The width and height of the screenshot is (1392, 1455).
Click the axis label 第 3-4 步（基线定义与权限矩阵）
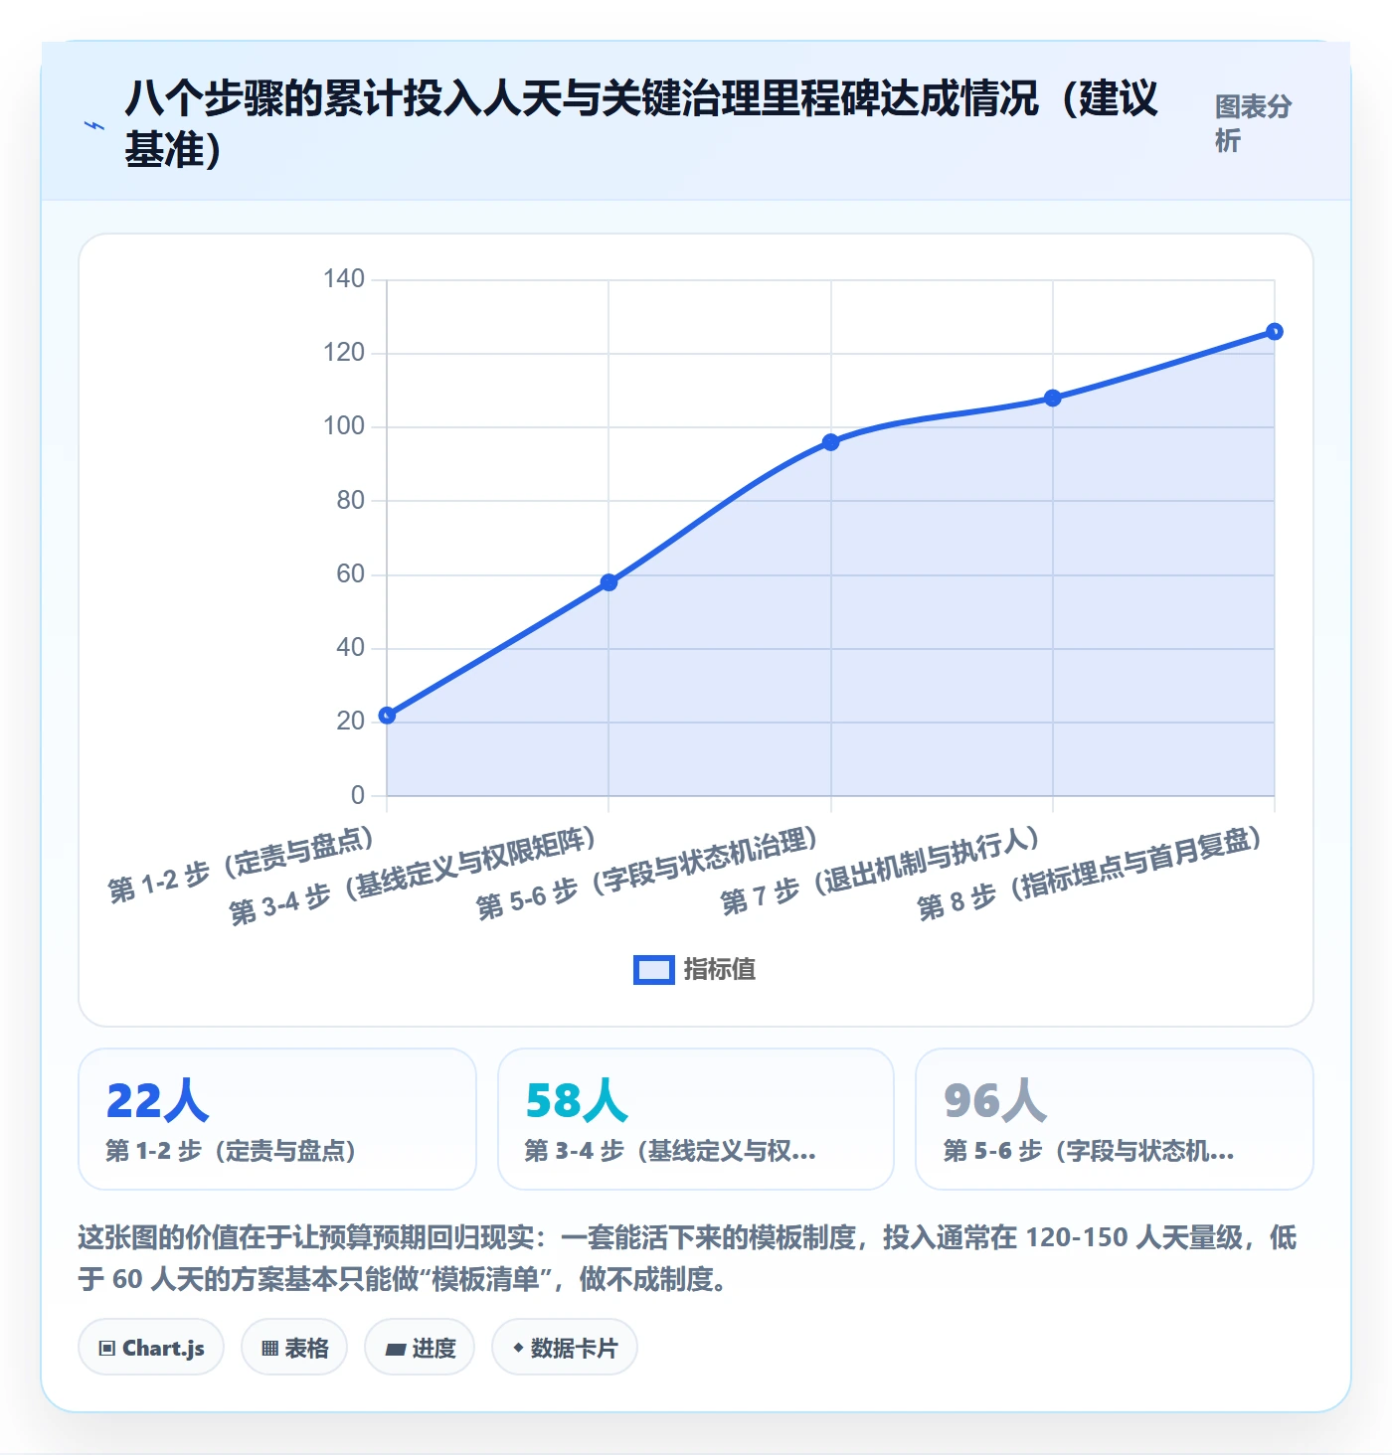(x=414, y=876)
